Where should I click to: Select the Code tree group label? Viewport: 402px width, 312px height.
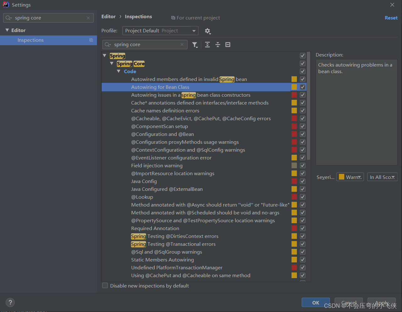130,71
